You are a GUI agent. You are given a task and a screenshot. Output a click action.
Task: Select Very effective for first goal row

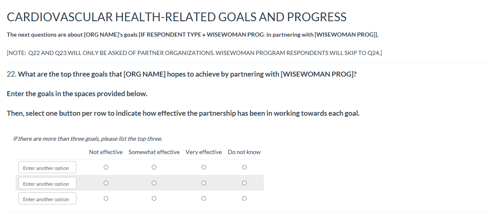[204, 167]
